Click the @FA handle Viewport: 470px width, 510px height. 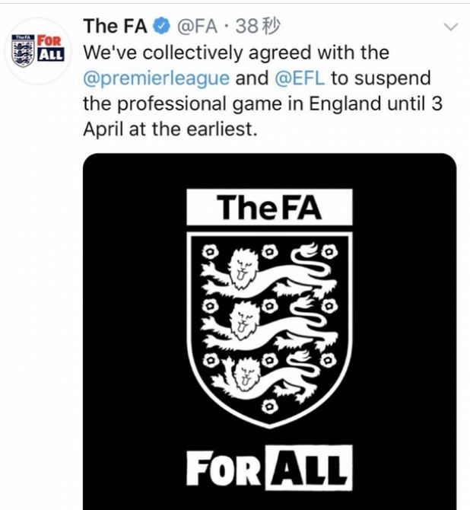click(197, 27)
